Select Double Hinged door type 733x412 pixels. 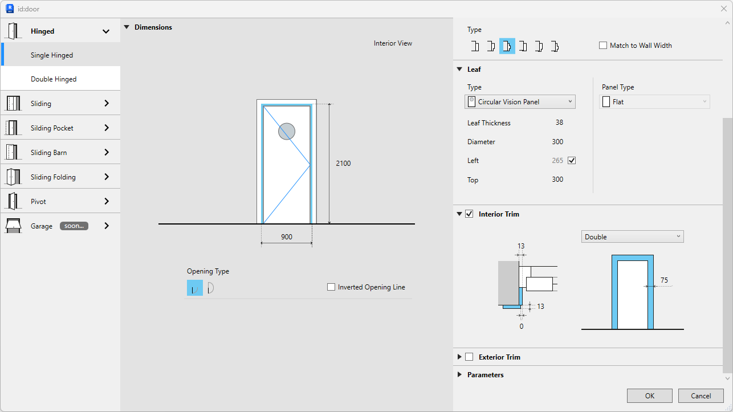point(54,79)
